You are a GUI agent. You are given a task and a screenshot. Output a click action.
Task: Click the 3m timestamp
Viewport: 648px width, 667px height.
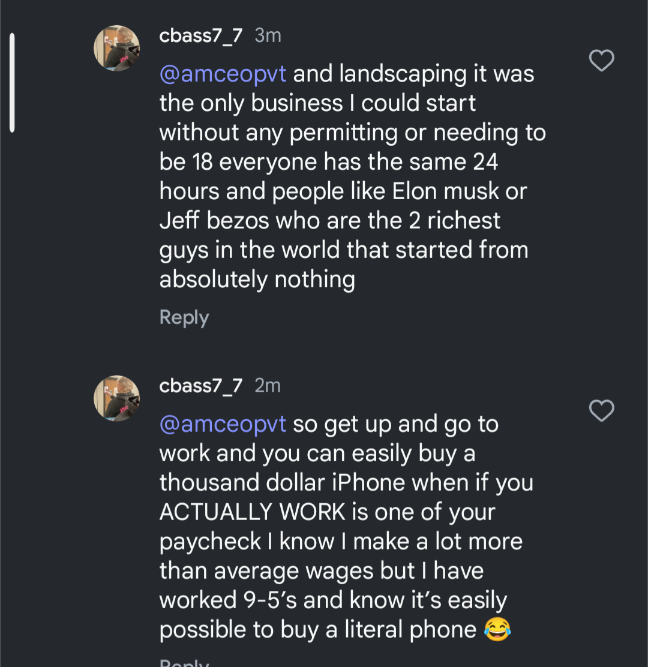tap(268, 36)
